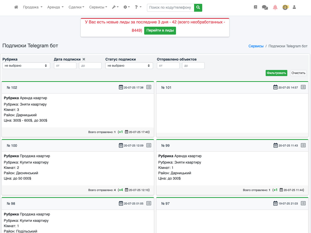Open the Сделки navigation menu

(76, 7)
